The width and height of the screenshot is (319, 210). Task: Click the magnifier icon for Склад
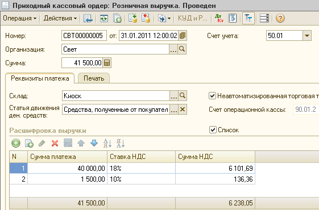point(183,96)
